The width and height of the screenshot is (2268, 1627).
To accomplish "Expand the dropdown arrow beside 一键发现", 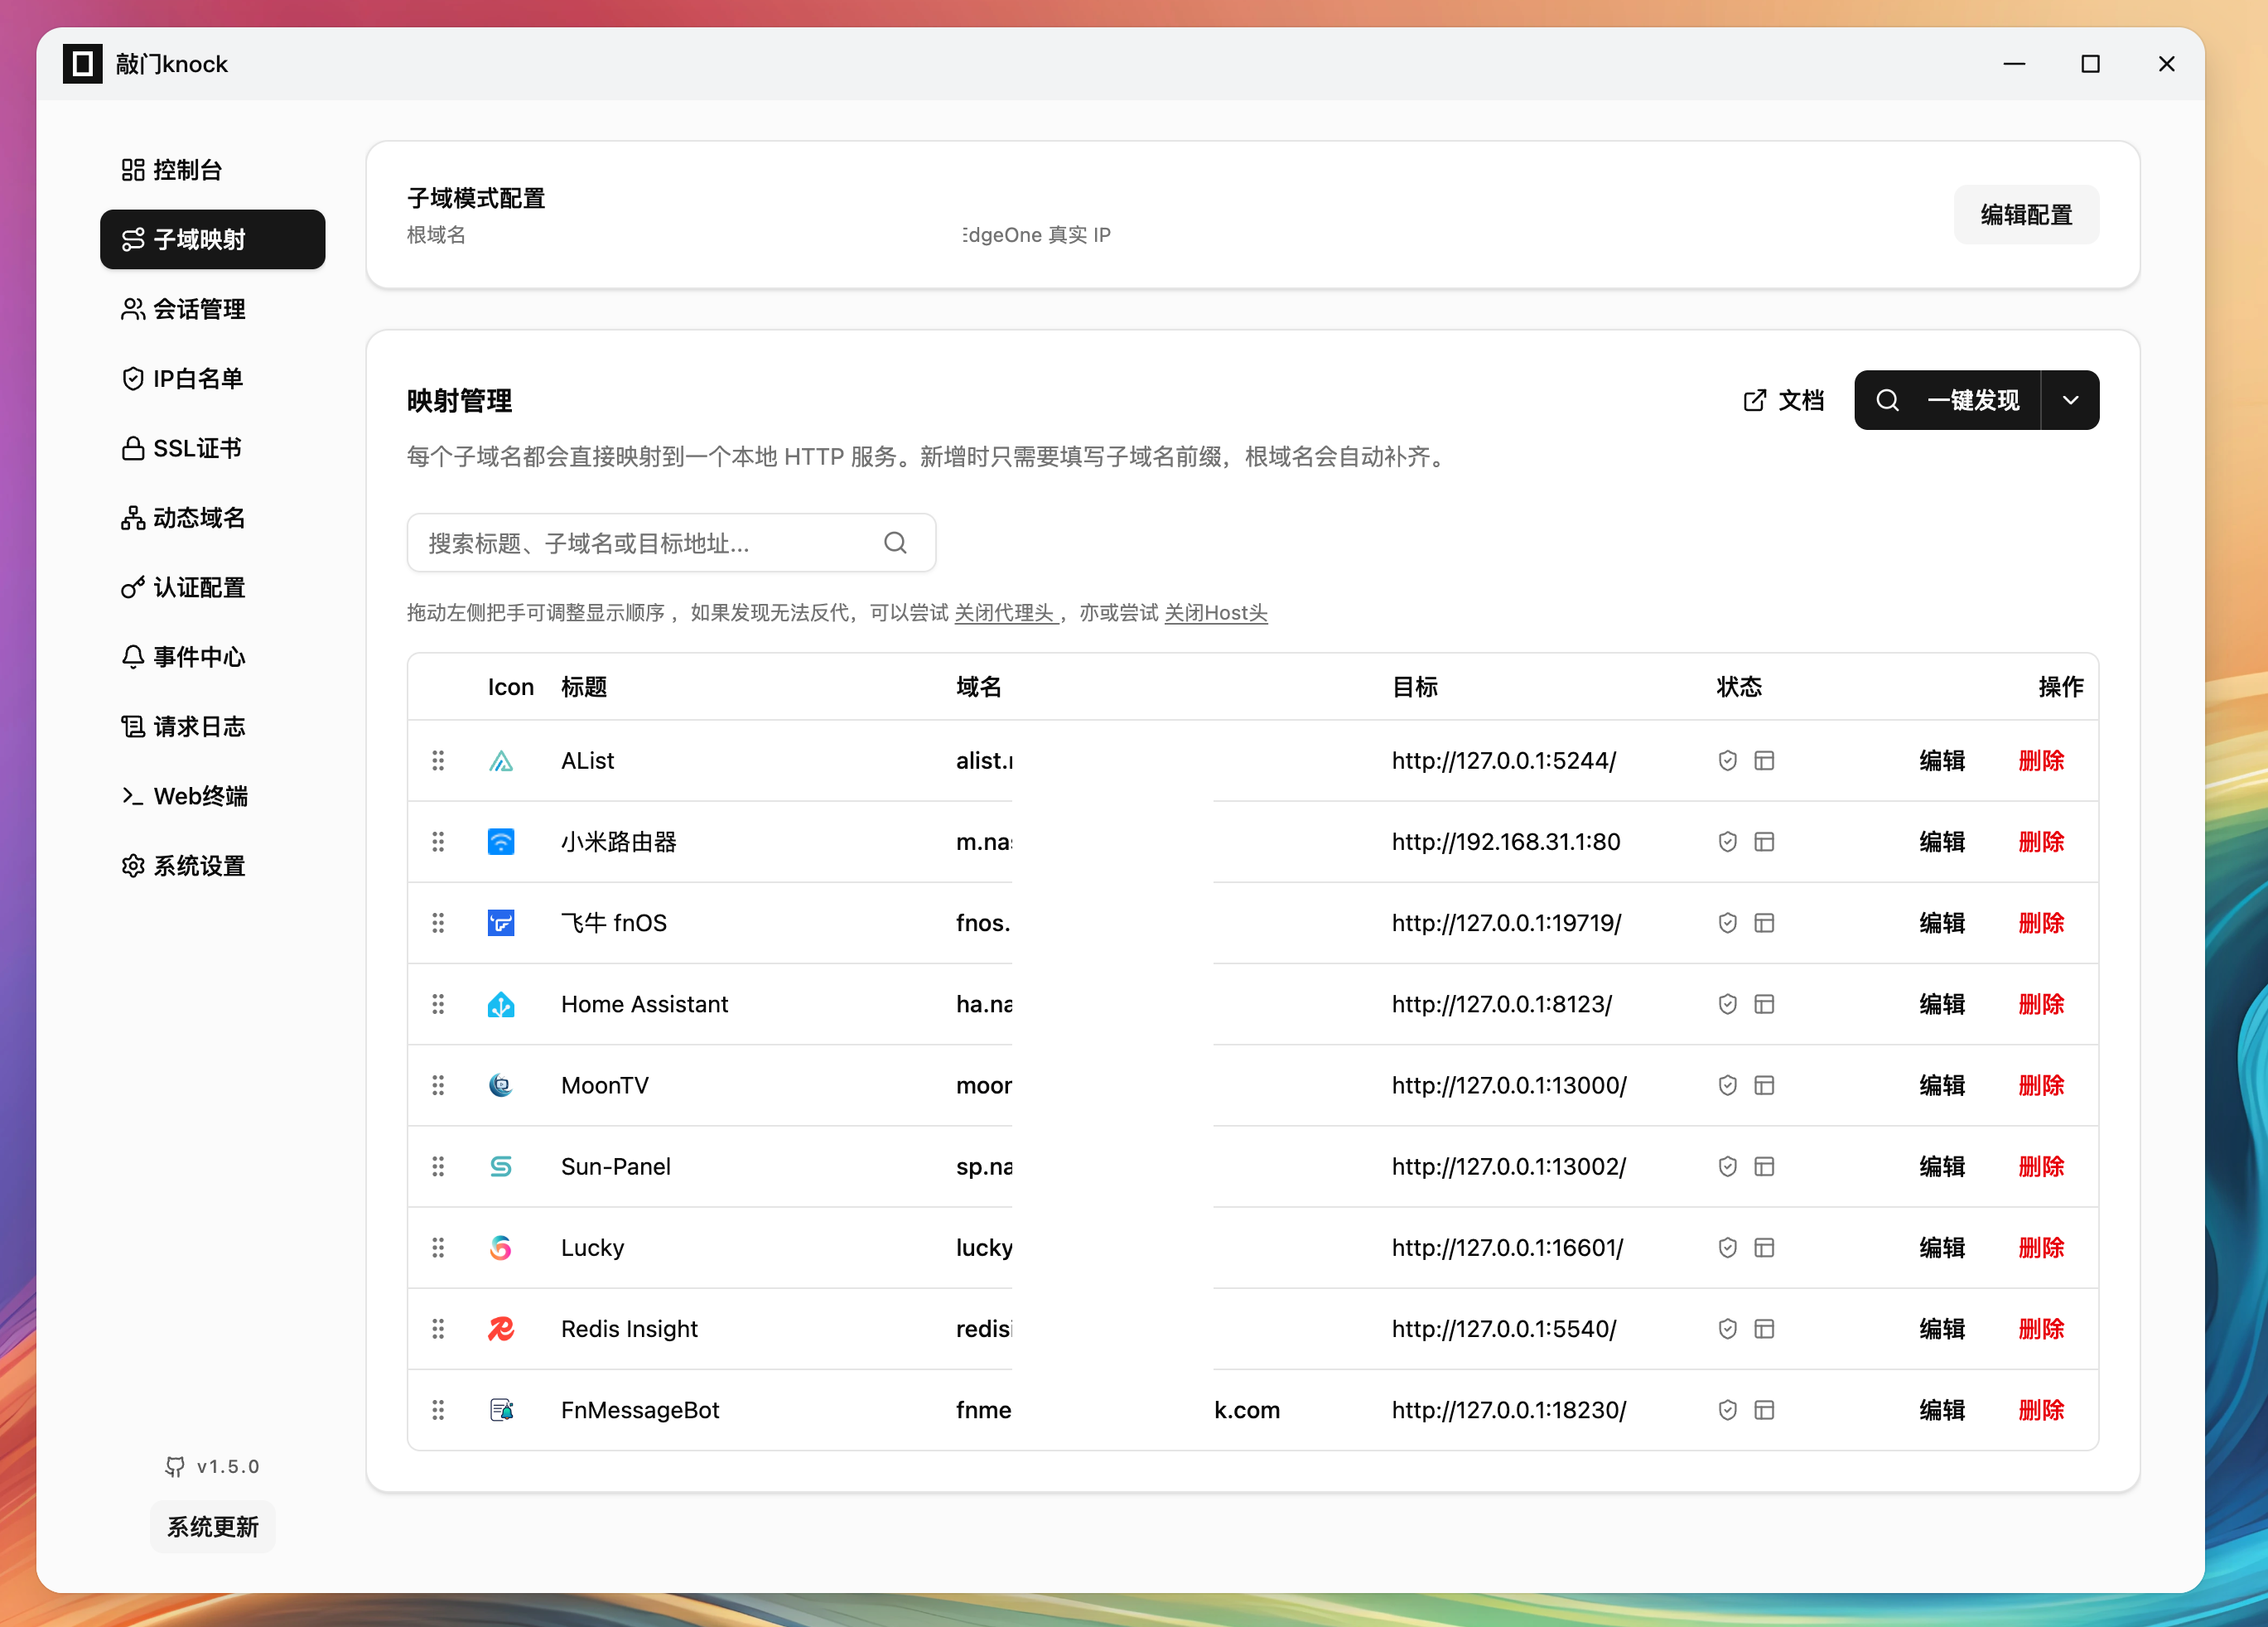I will pyautogui.click(x=2070, y=400).
